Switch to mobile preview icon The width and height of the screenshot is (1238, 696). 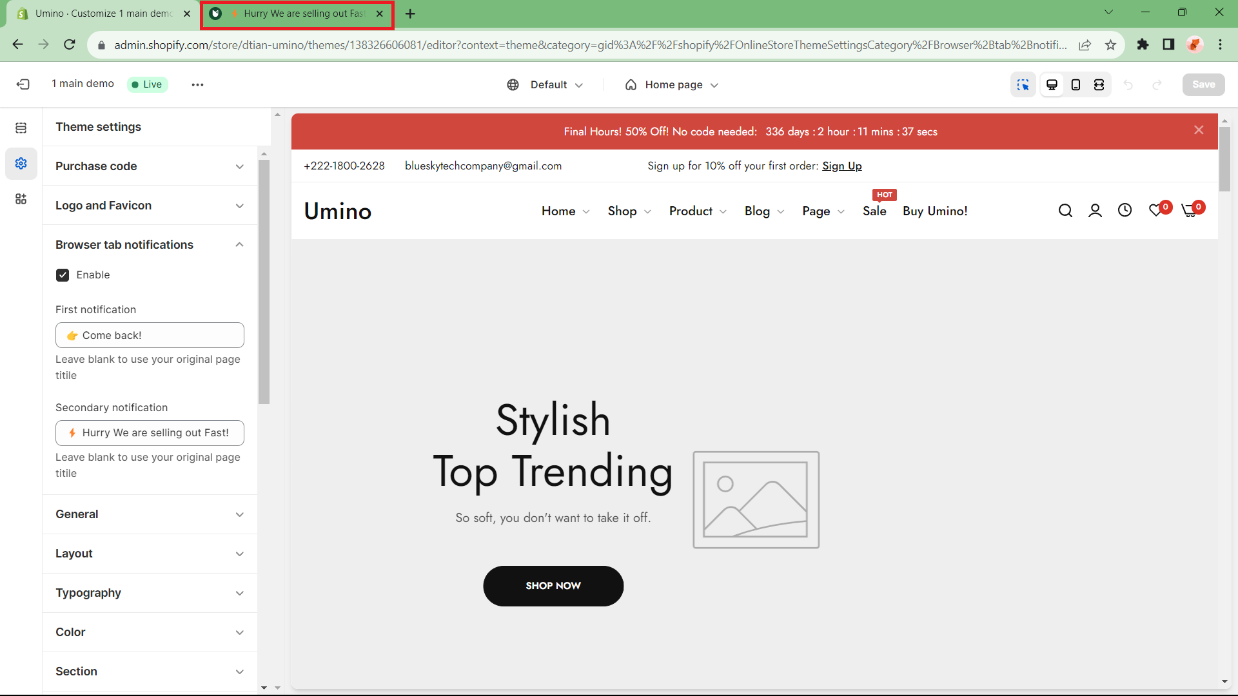point(1076,84)
